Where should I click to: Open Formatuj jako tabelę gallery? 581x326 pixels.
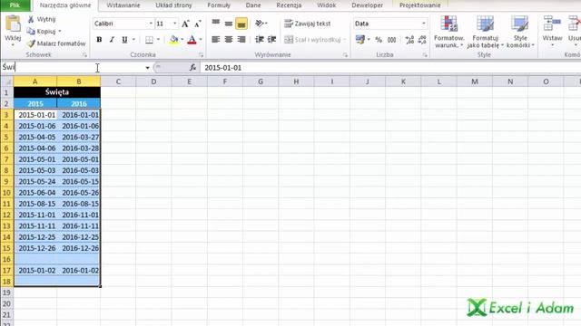click(x=485, y=32)
